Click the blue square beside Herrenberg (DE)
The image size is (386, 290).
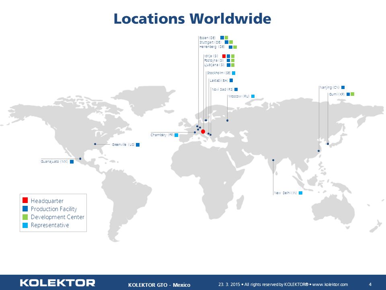point(231,47)
